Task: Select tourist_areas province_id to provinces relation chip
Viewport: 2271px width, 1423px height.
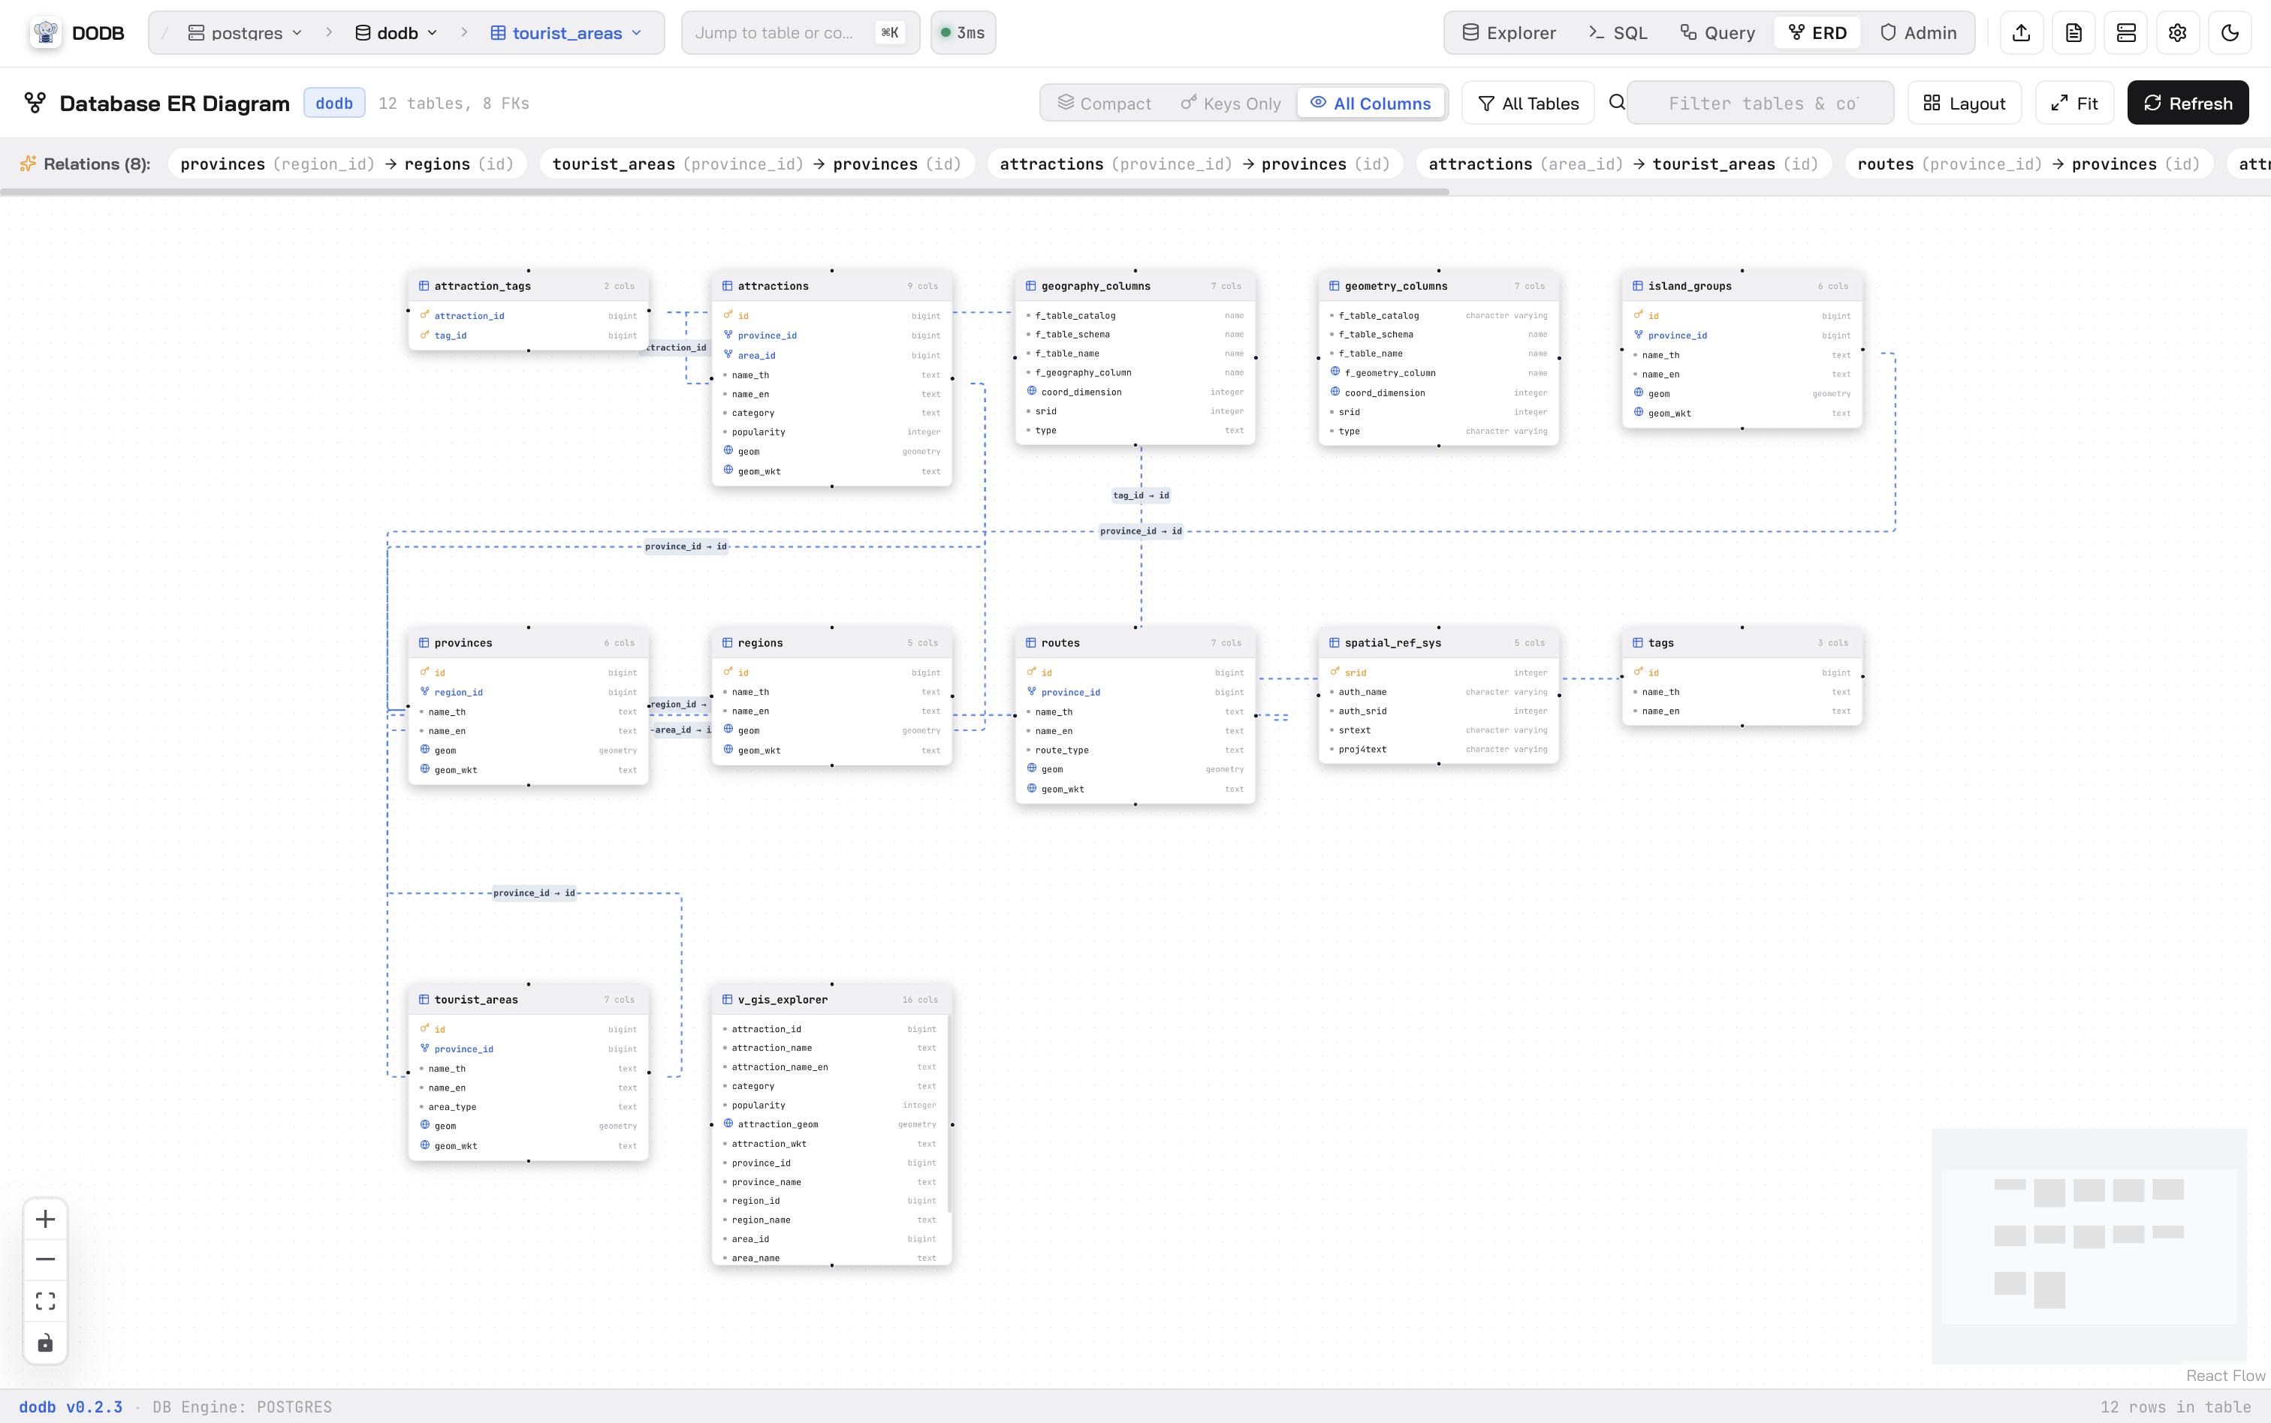Action: point(757,164)
